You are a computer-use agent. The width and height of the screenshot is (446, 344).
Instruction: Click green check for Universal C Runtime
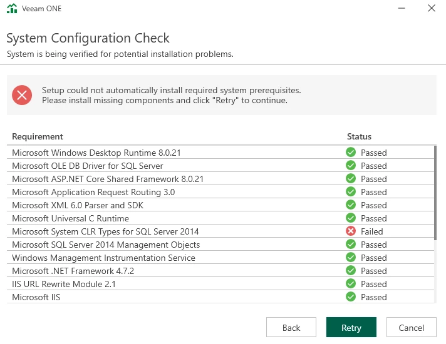pos(351,218)
